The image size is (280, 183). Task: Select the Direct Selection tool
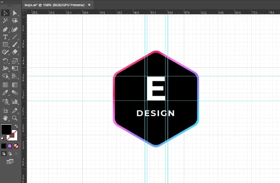point(15,13)
